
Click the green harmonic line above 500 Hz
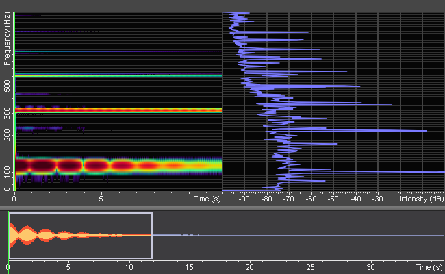116,75
